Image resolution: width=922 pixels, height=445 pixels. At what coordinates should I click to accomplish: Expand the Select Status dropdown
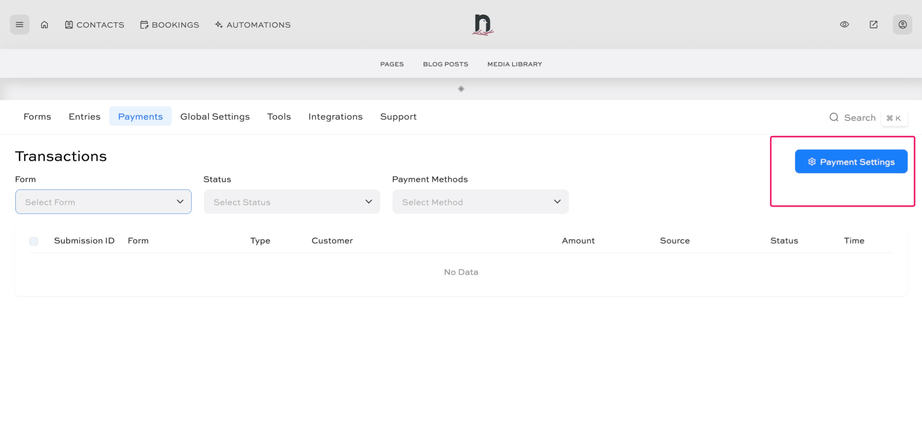(x=292, y=202)
